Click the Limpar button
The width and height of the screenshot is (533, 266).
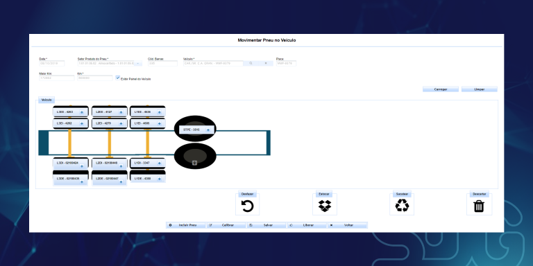coord(480,89)
